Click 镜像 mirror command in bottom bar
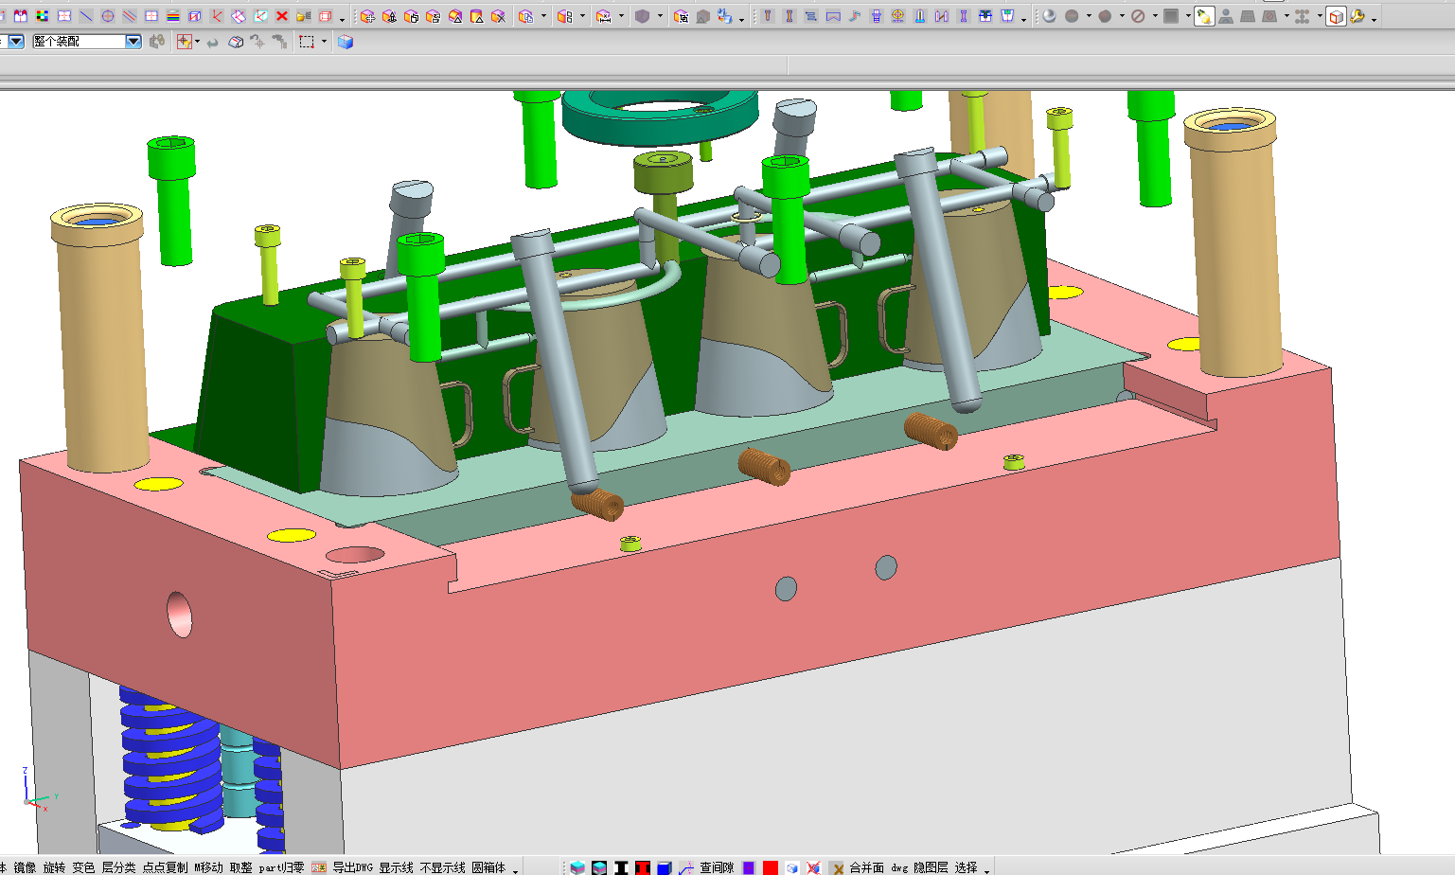This screenshot has height=875, width=1455. click(x=25, y=867)
